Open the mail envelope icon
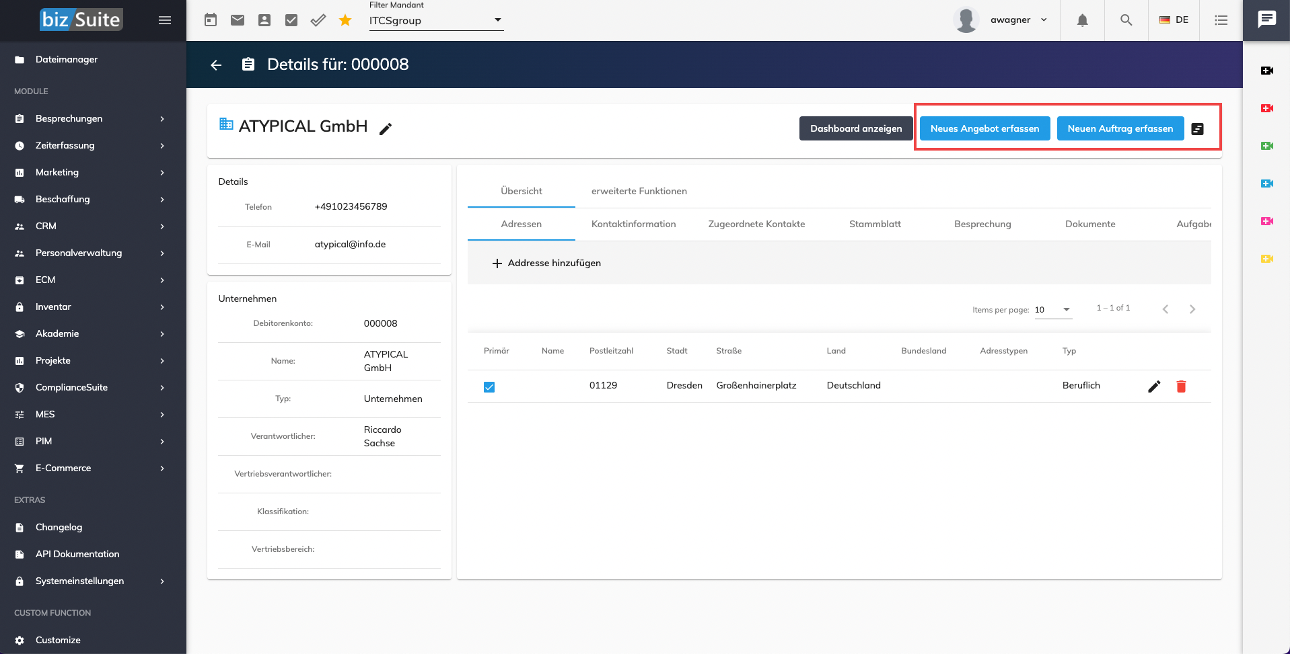 pos(238,20)
